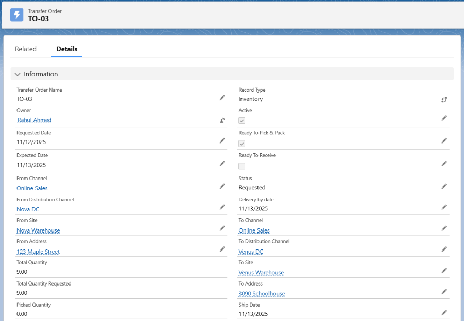This screenshot has width=465, height=321.
Task: Collapse the Information section
Action: 18,74
